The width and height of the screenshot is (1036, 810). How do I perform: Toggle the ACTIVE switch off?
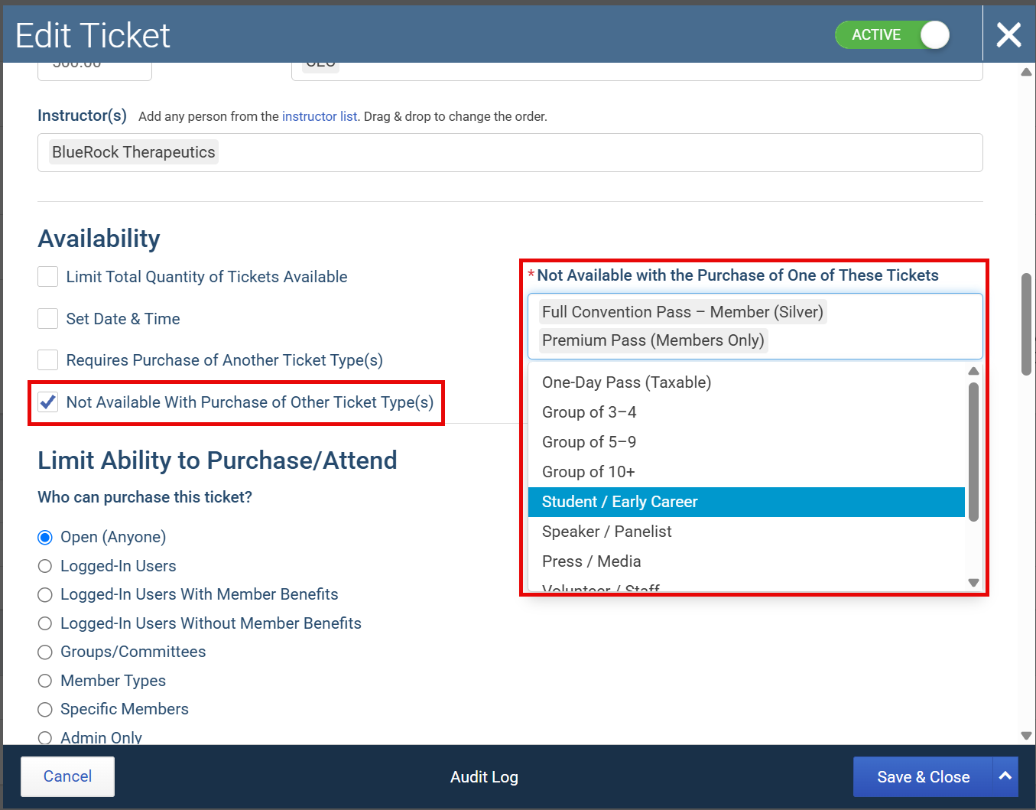pyautogui.click(x=892, y=34)
